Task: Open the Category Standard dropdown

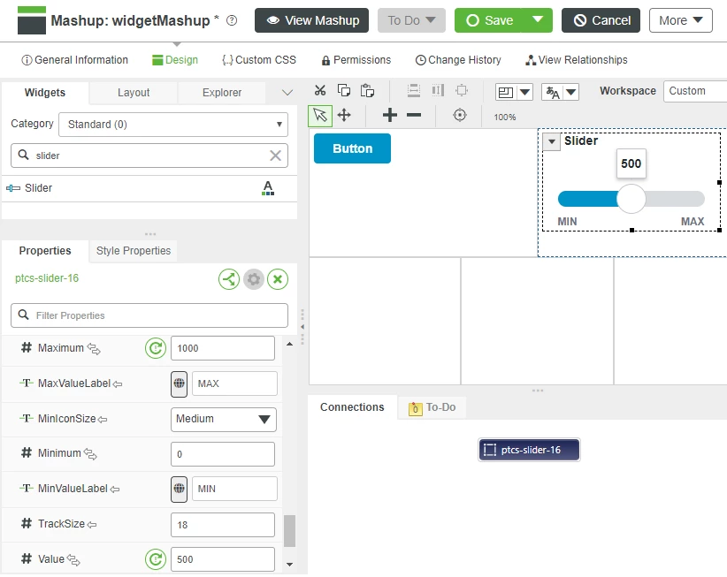Action: 173,124
